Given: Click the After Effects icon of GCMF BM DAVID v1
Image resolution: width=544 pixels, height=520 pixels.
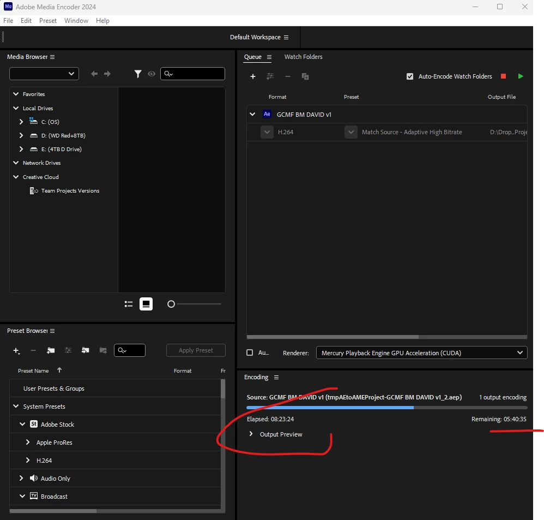Looking at the screenshot, I should point(267,114).
